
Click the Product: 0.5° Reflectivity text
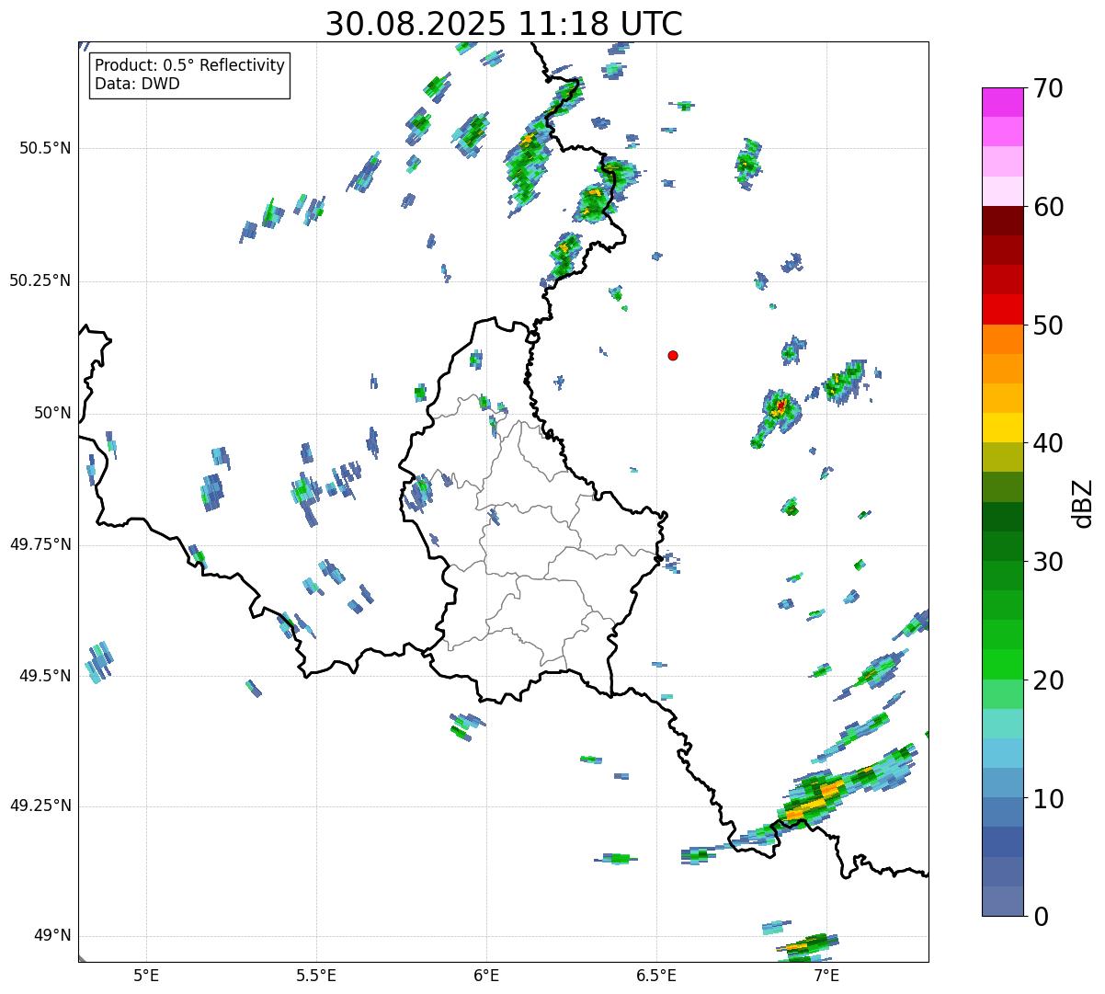point(189,66)
